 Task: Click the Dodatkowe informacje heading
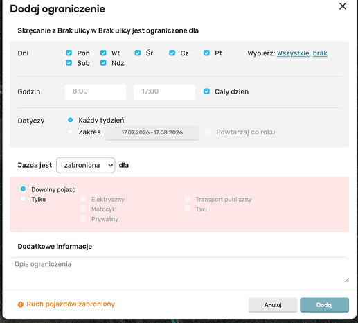pyautogui.click(x=55, y=246)
